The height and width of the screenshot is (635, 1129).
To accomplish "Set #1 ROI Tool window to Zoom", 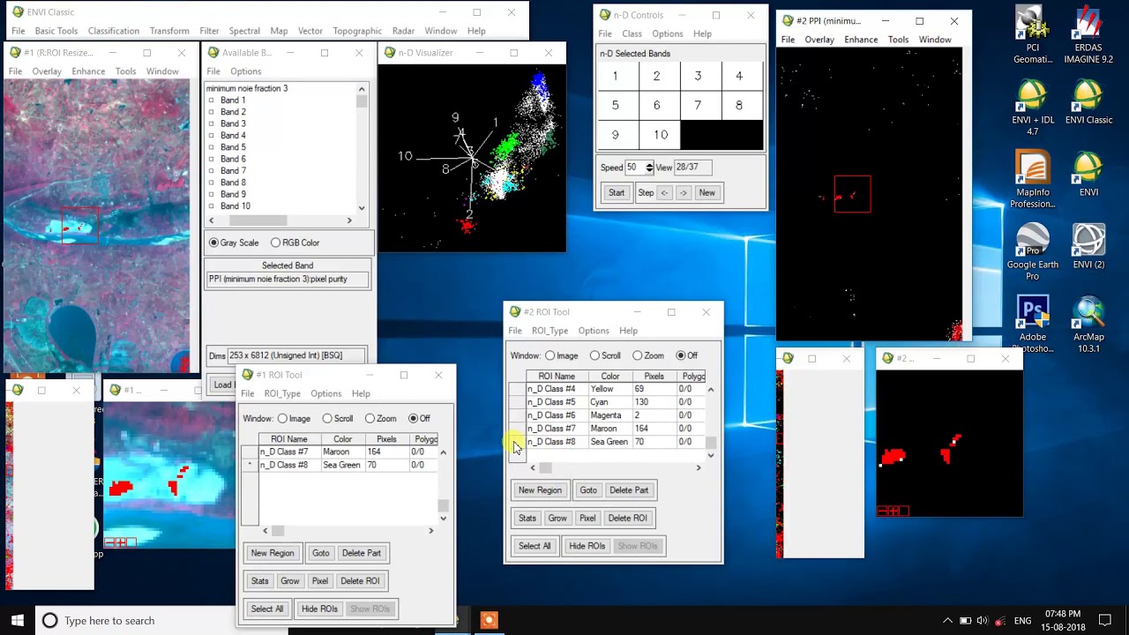I will click(x=370, y=418).
